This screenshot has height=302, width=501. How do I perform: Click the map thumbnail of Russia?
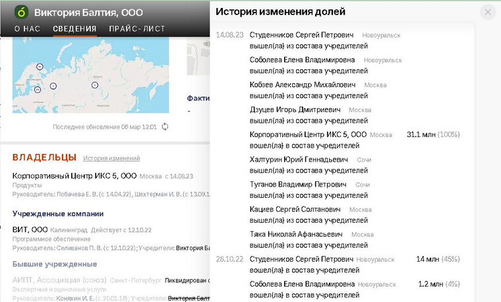pos(90,75)
